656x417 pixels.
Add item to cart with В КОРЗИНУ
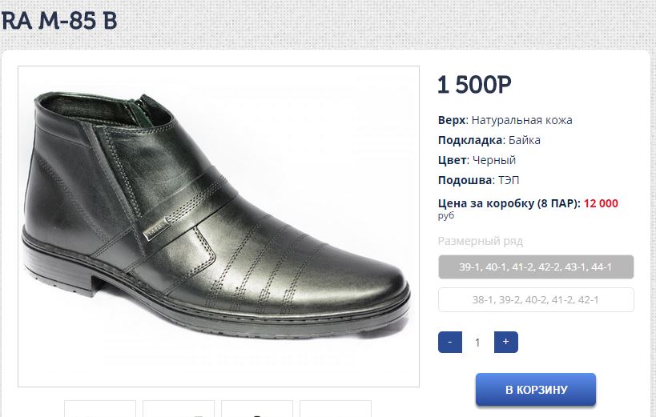pyautogui.click(x=536, y=390)
